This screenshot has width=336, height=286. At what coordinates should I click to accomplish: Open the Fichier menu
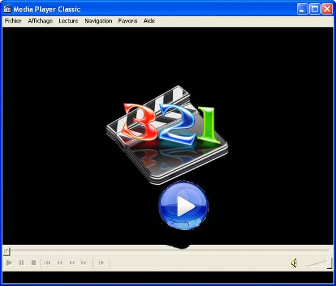pos(13,21)
